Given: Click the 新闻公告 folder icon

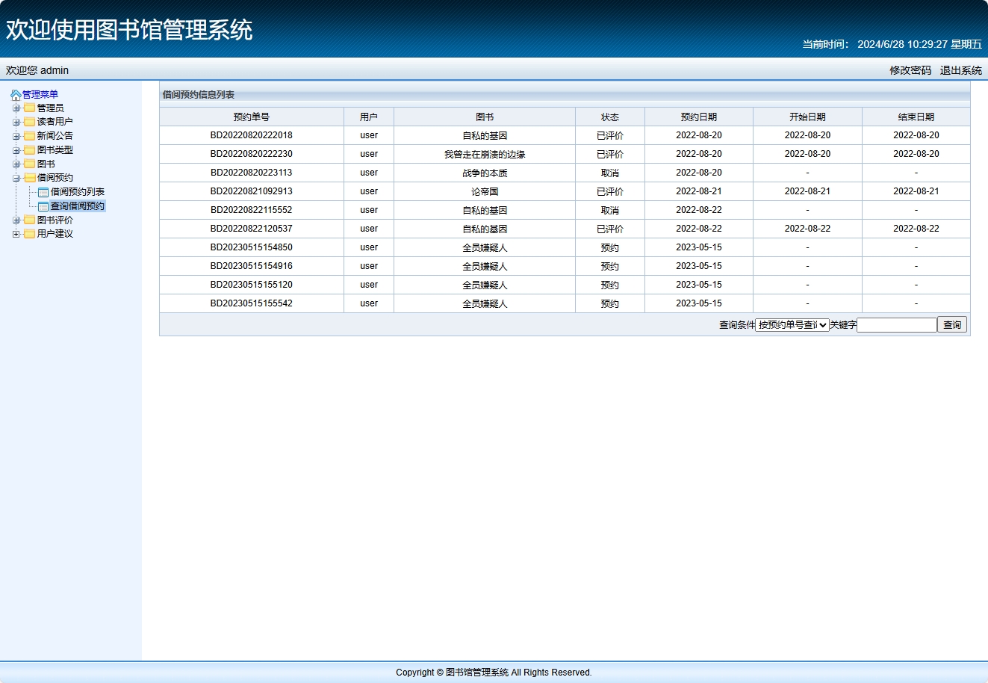Looking at the screenshot, I should click(x=28, y=135).
